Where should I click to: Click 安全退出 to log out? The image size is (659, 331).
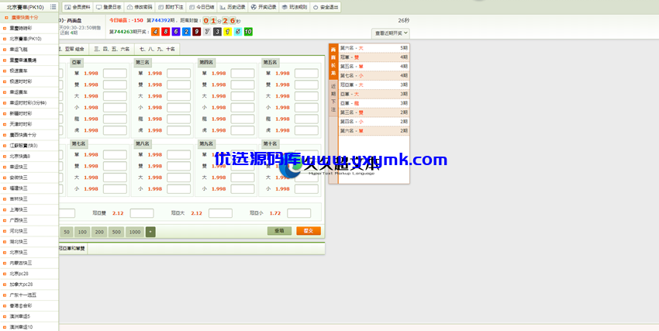point(326,7)
